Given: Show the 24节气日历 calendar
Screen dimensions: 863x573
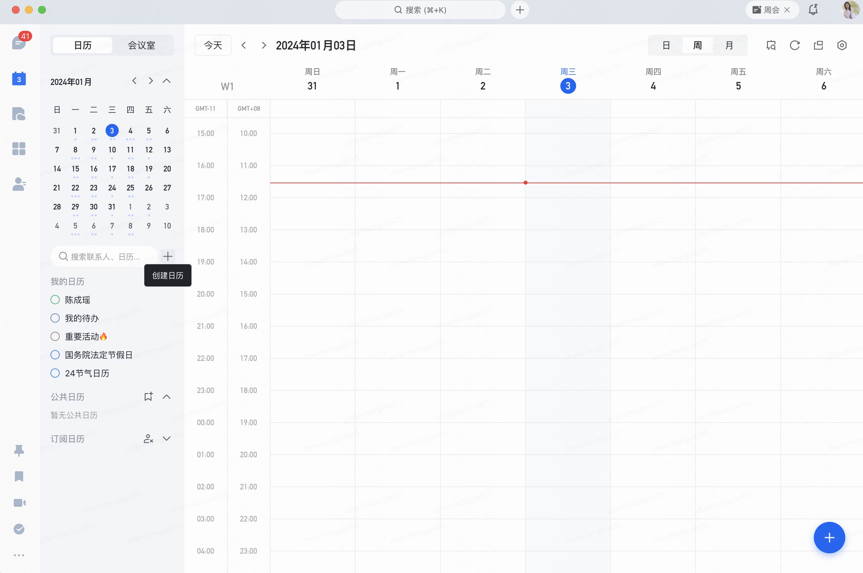Looking at the screenshot, I should (55, 373).
